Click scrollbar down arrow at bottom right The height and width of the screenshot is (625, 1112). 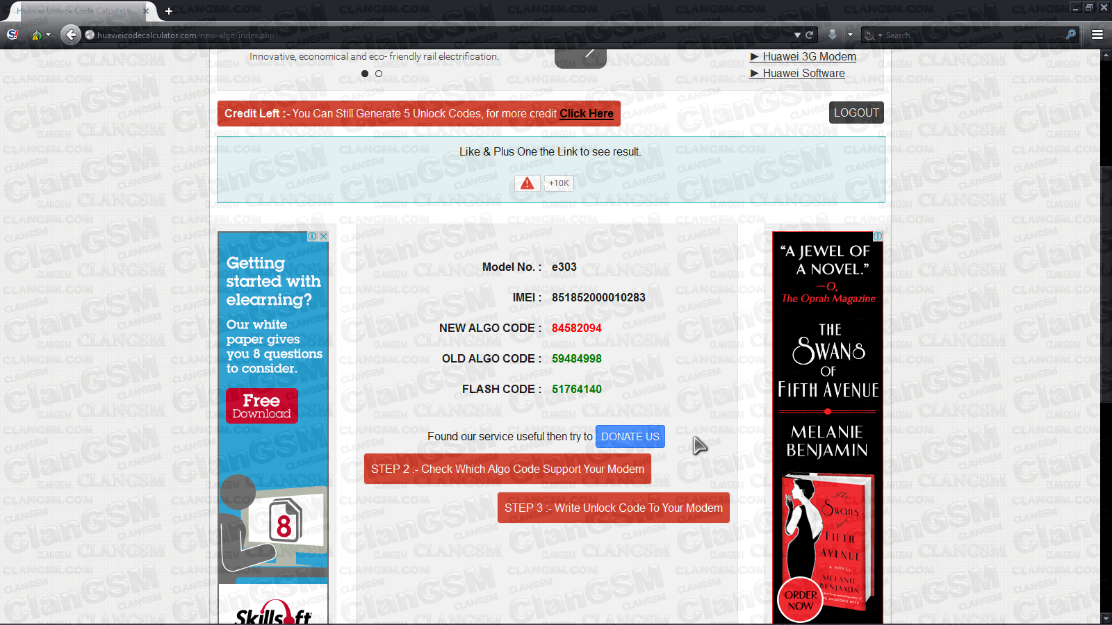[1106, 619]
